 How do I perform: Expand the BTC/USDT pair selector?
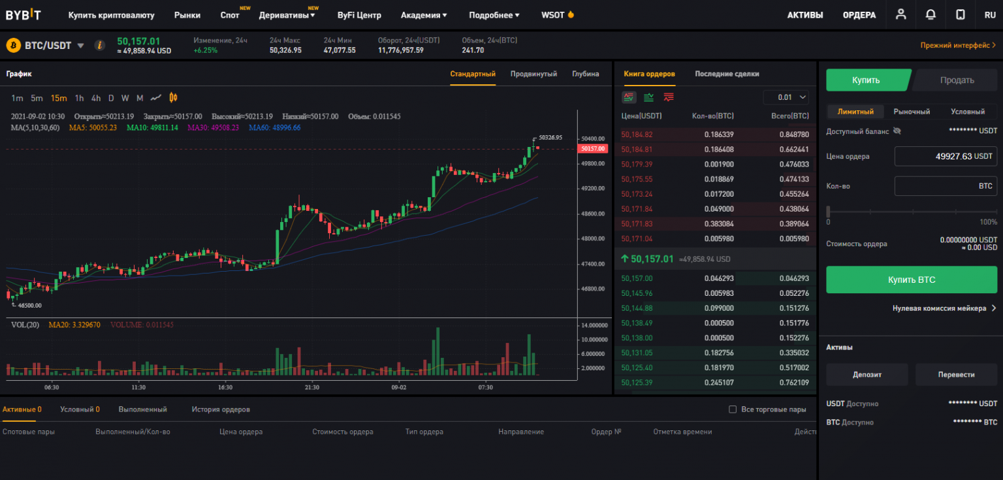click(x=81, y=46)
